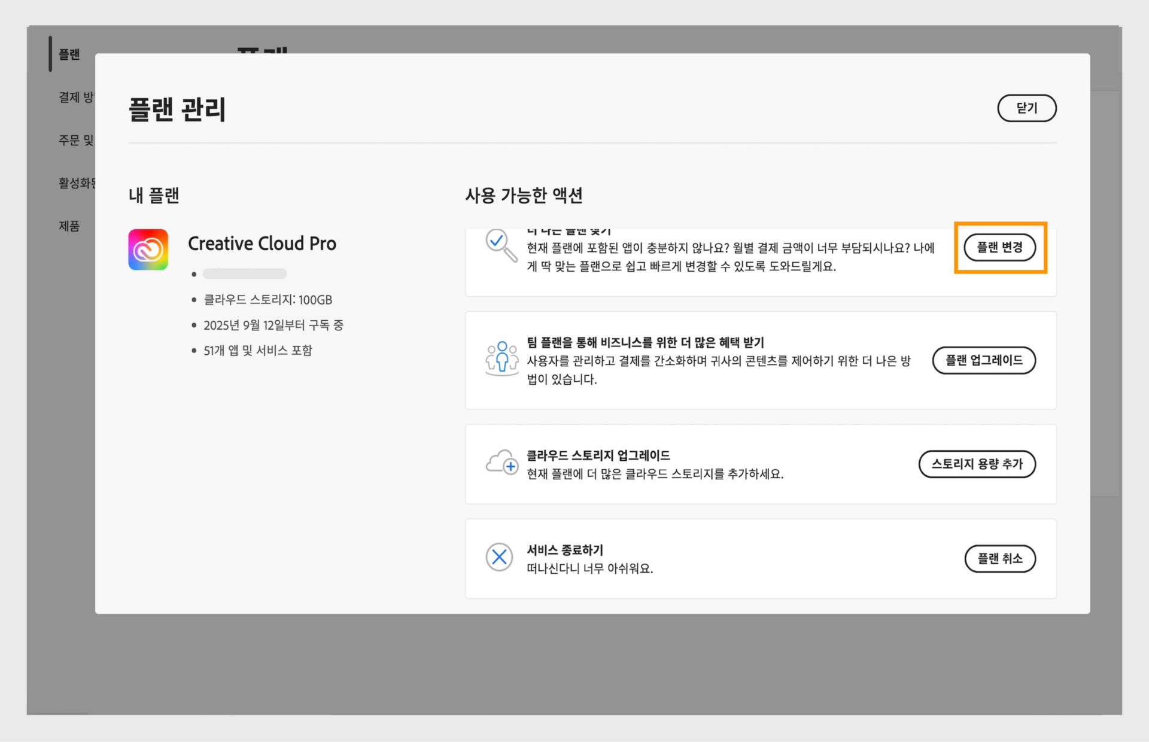Click the 플랜 업그레이드 button
The image size is (1149, 742).
984,360
